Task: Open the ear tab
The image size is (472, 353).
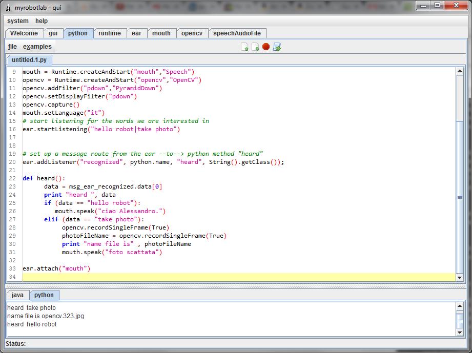Action: pyautogui.click(x=136, y=33)
